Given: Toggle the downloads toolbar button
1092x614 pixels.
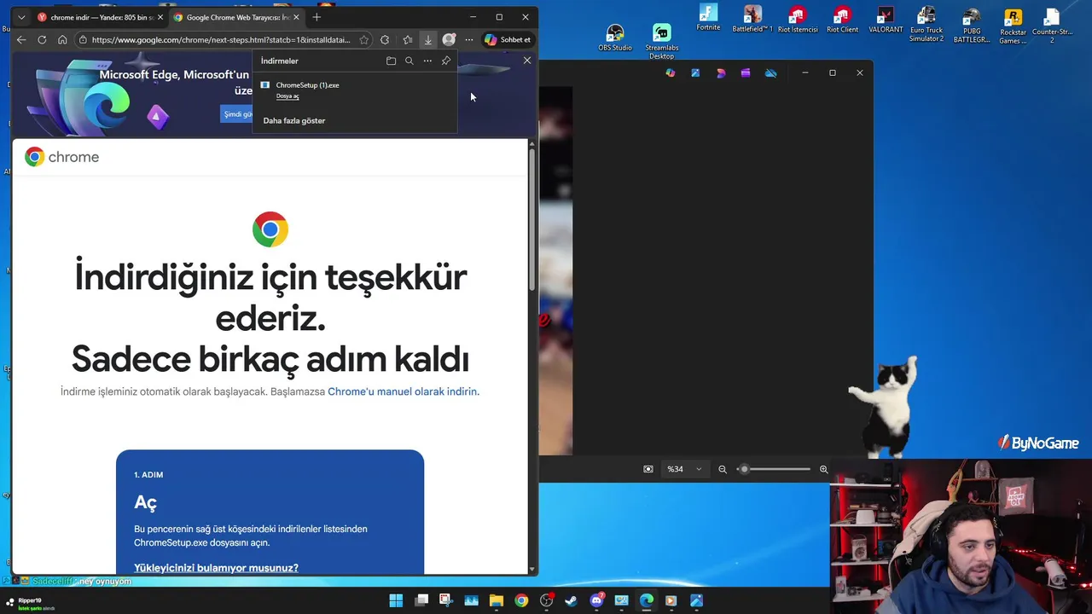Looking at the screenshot, I should coord(428,39).
